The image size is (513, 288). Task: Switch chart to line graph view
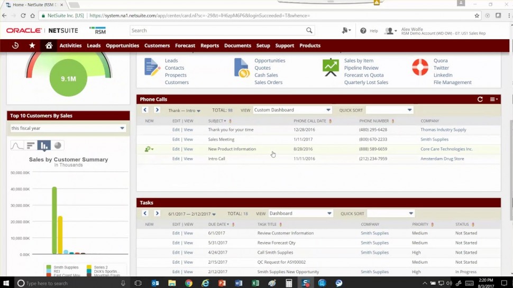click(x=17, y=145)
